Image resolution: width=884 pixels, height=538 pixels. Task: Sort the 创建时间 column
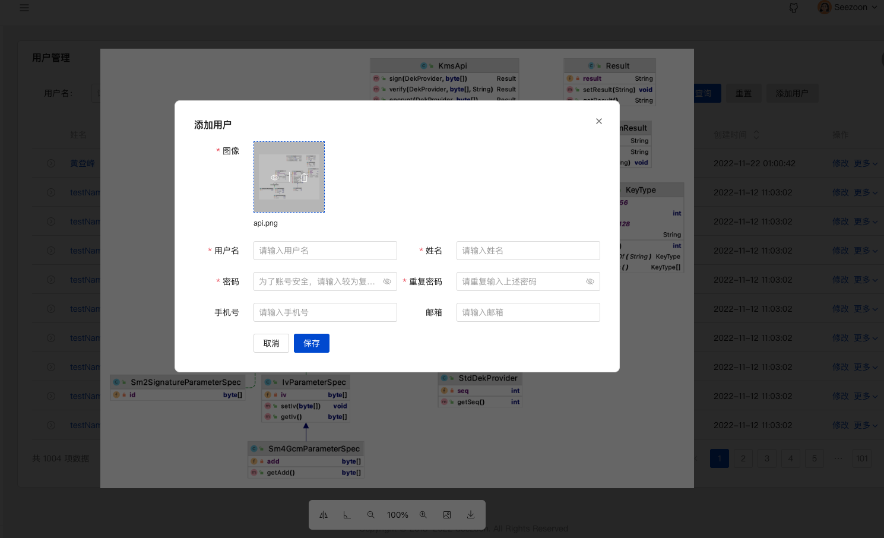[x=755, y=135]
